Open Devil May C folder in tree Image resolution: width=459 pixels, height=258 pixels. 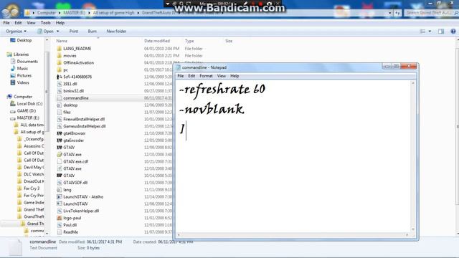(x=34, y=167)
